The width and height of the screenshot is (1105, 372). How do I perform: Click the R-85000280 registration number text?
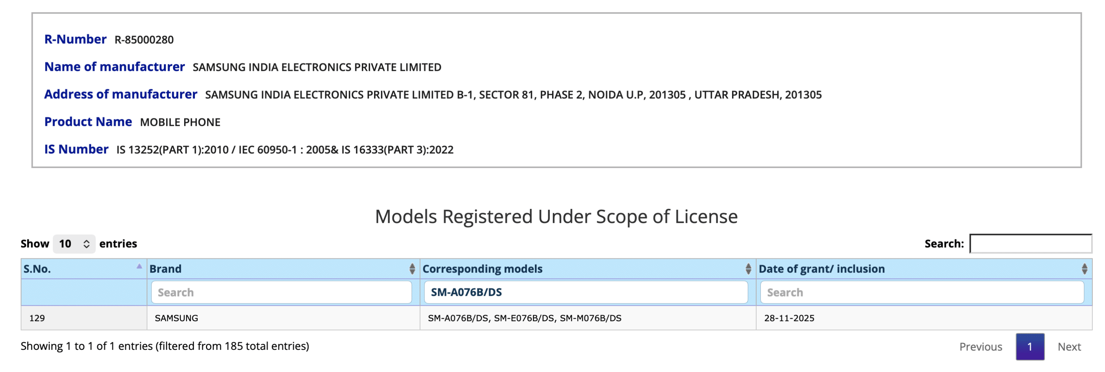tap(144, 40)
